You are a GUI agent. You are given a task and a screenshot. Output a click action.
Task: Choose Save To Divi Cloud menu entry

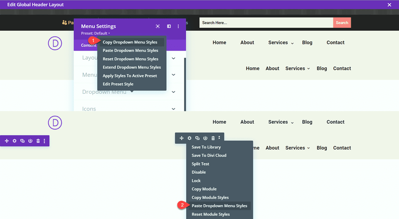tap(209, 156)
